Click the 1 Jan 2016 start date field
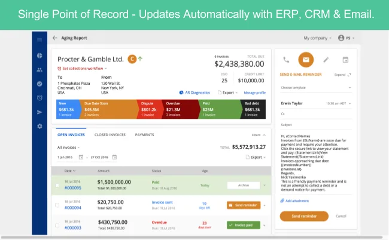Image resolution: width=389 pixels, height=240 pixels. tap(65, 157)
